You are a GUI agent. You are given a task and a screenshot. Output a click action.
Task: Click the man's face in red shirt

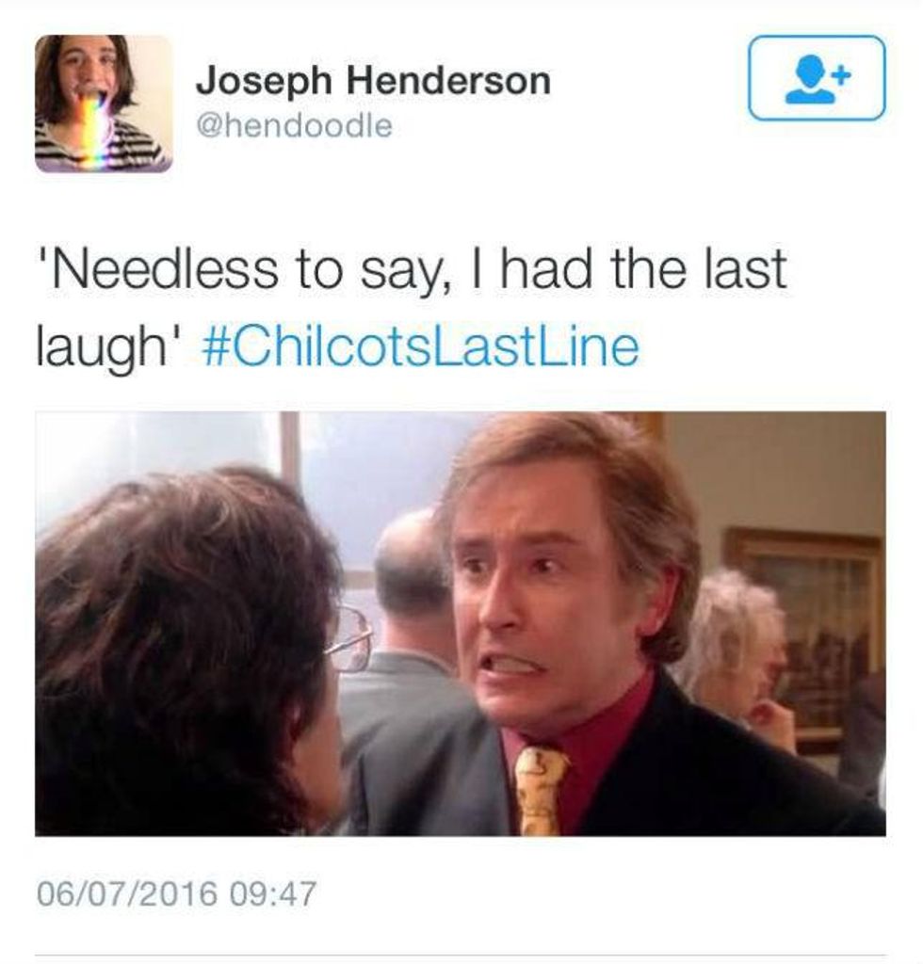(532, 615)
